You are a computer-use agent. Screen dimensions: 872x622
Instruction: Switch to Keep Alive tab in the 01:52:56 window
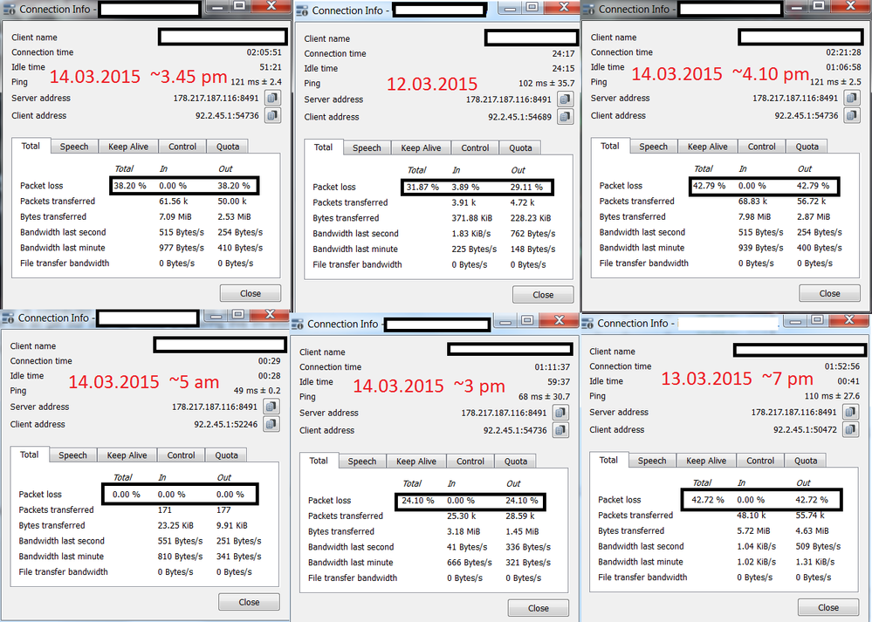(706, 461)
